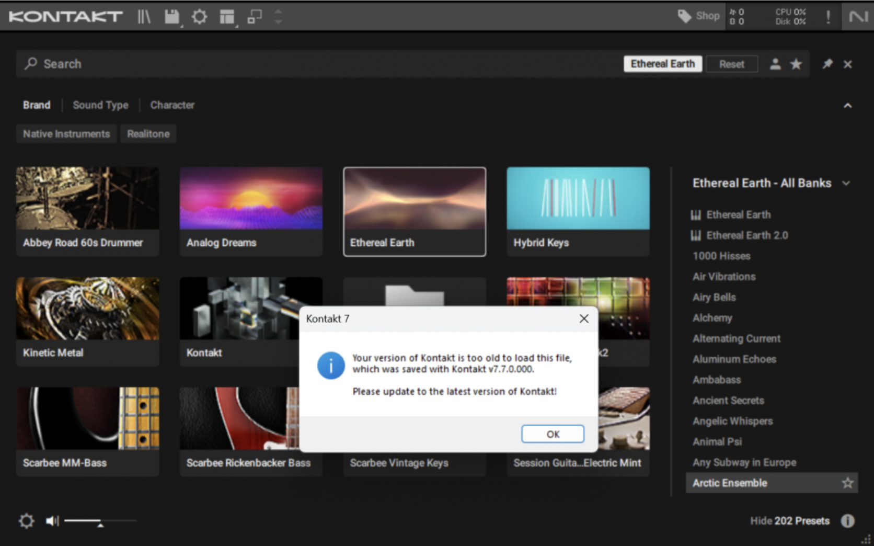This screenshot has width=874, height=546.
Task: Click the exclamation panic icon
Action: click(828, 17)
